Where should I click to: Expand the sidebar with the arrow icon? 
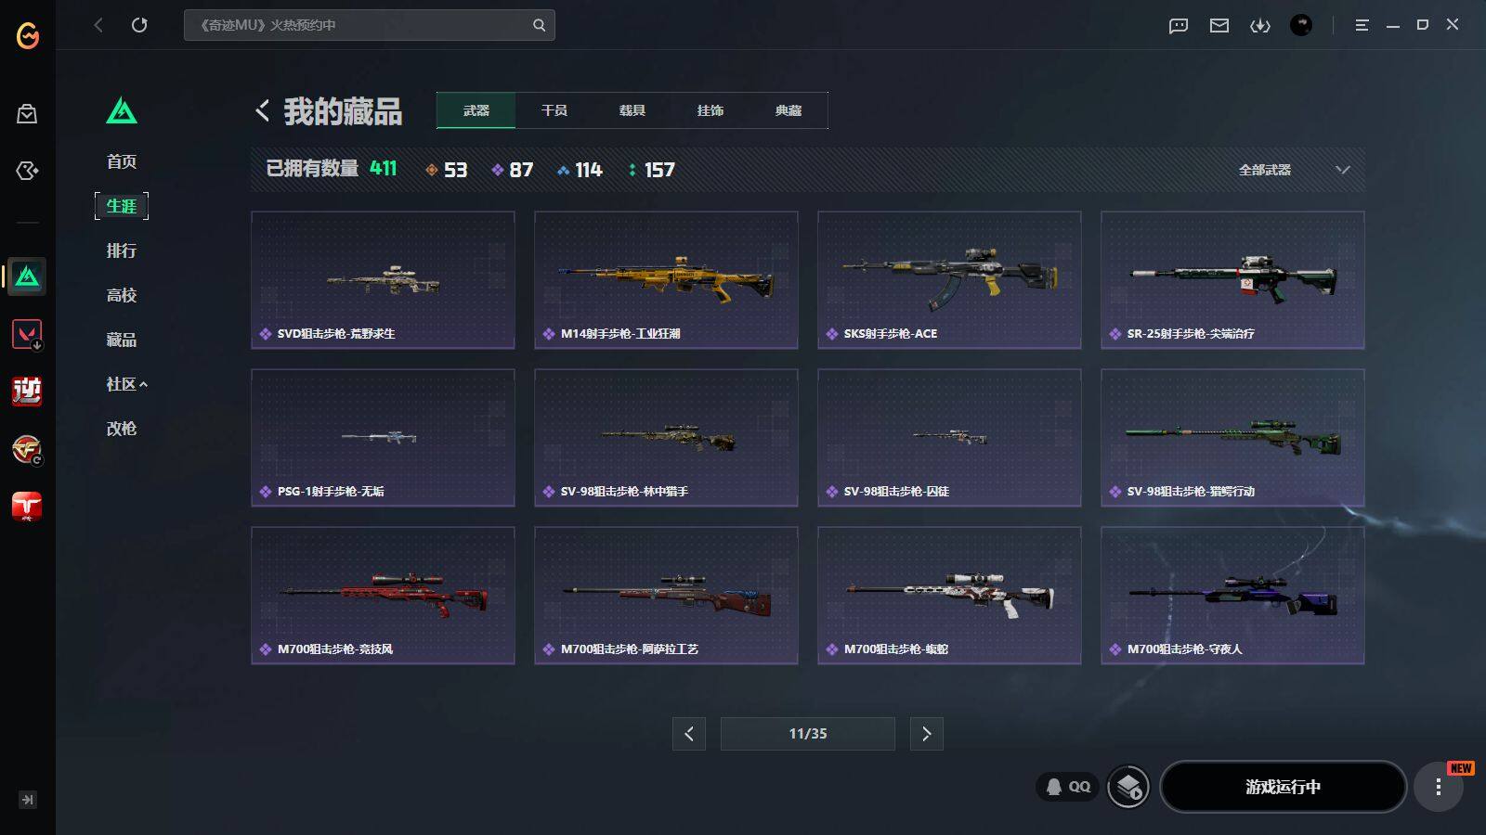pos(28,800)
